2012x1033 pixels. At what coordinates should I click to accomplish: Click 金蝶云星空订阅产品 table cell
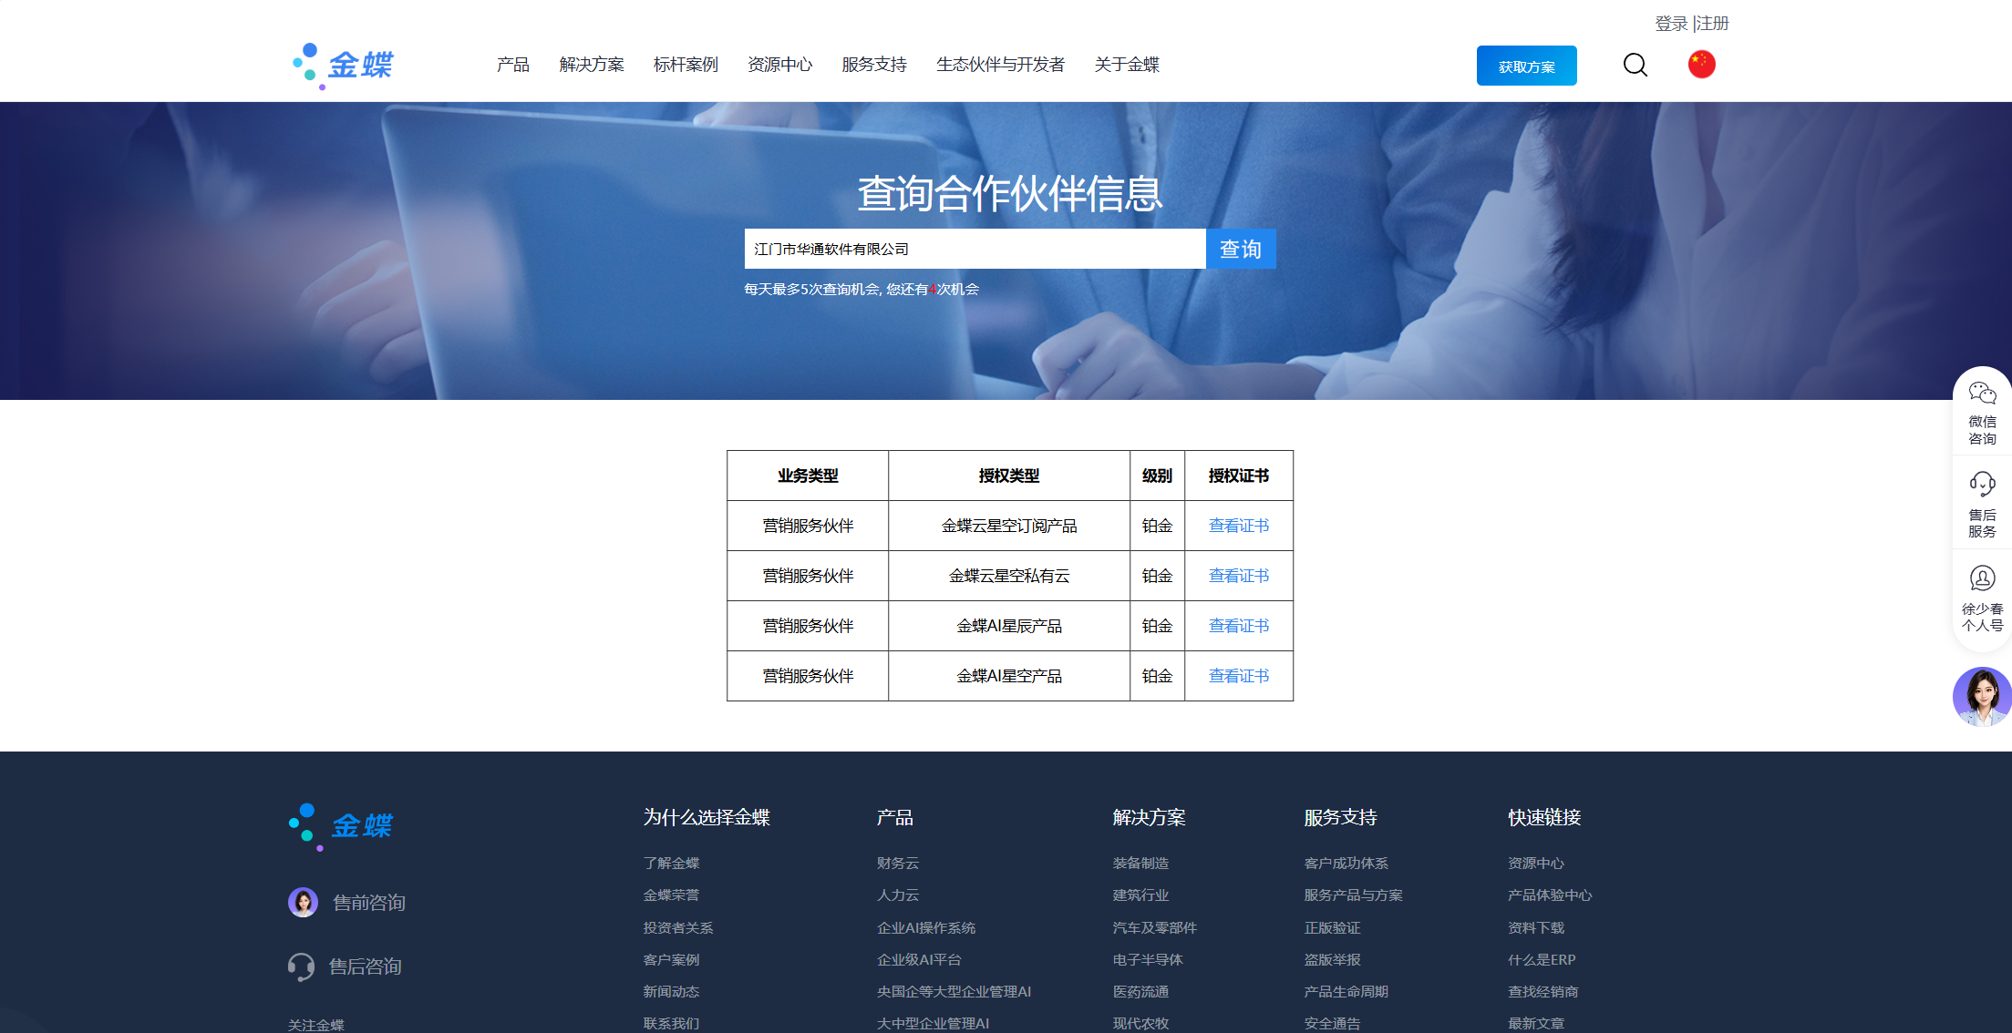pos(1009,526)
